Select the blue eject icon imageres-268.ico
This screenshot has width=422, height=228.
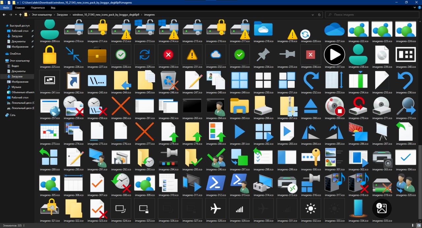click(x=311, y=106)
